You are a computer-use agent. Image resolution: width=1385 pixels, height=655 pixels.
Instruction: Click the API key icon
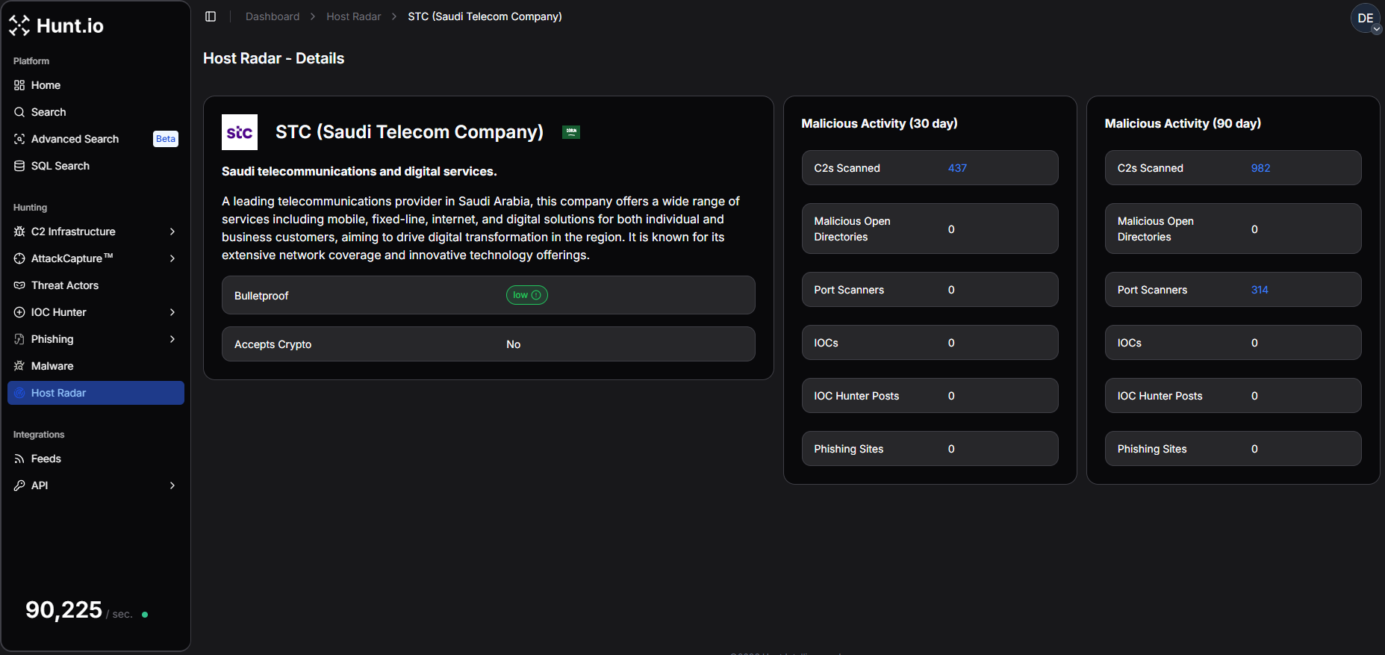click(x=19, y=485)
